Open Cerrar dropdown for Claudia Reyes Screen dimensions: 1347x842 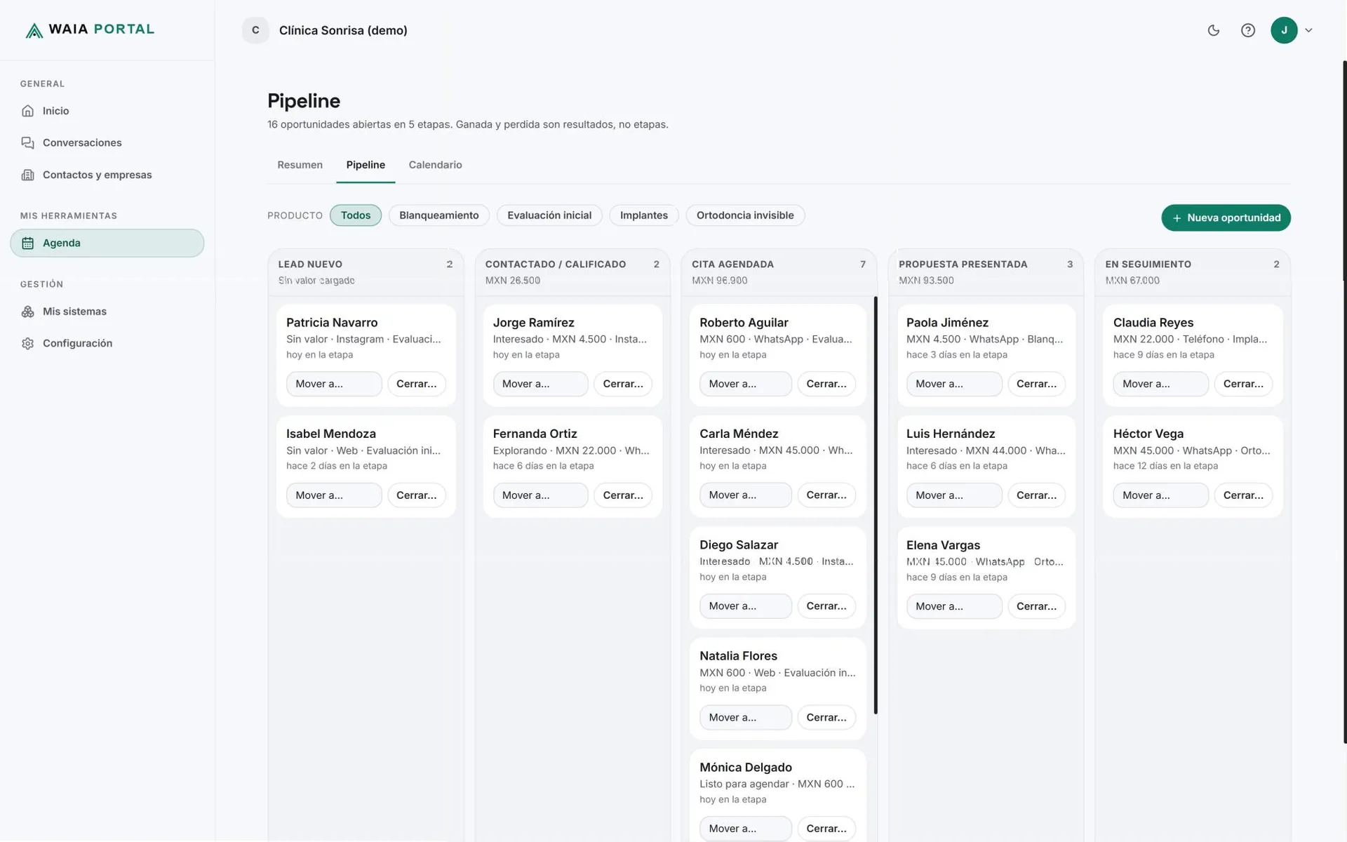pos(1243,384)
